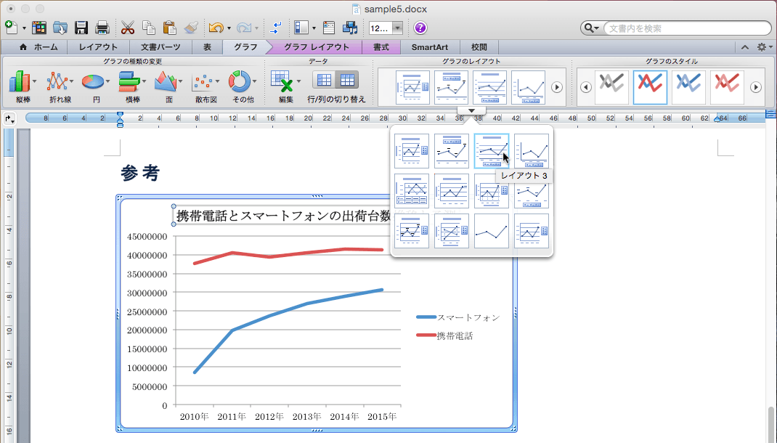The height and width of the screenshot is (443, 777).
Task: Switch to the グラフ レイアウト tab
Action: point(317,47)
